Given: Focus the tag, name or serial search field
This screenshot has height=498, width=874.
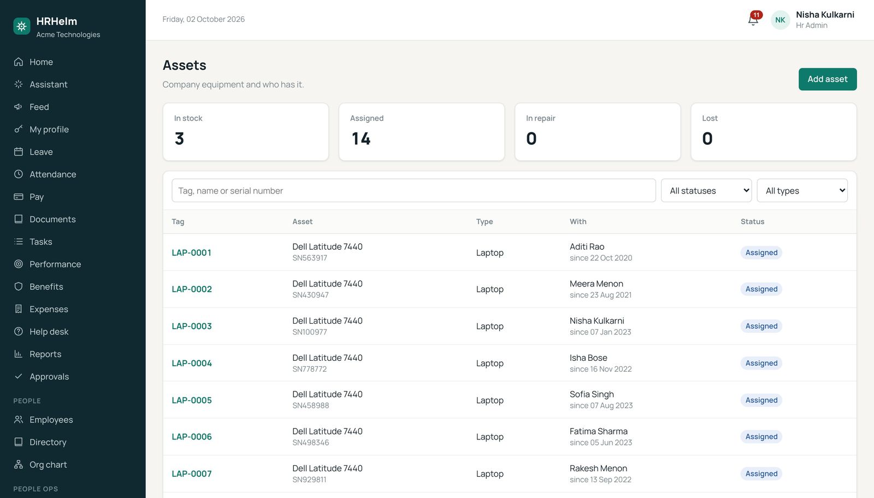Looking at the screenshot, I should (414, 190).
